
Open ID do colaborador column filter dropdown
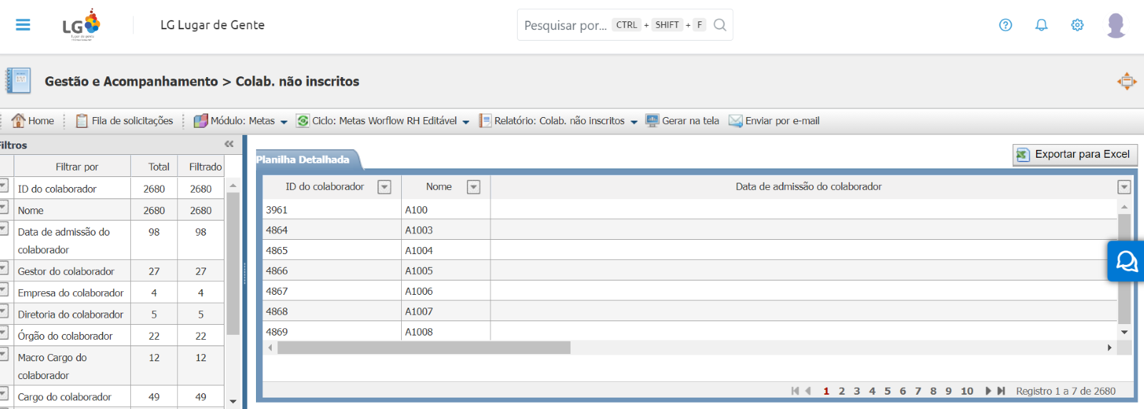[384, 187]
